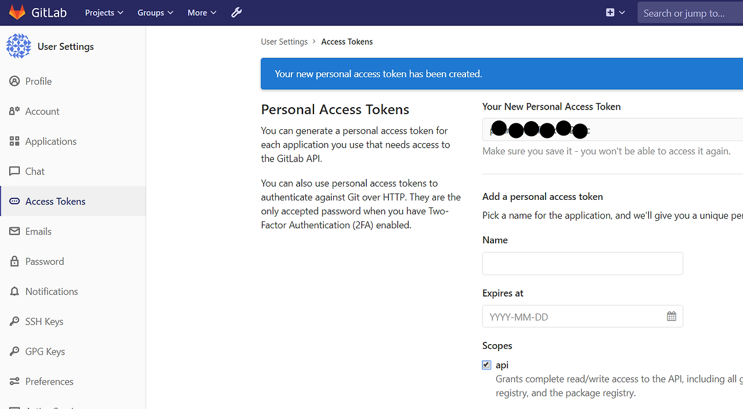Click inside the token Name field
The image size is (743, 409).
coord(582,263)
